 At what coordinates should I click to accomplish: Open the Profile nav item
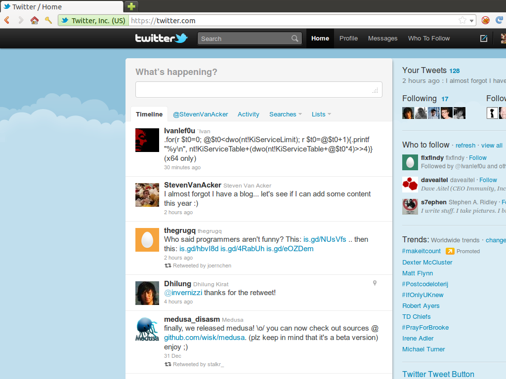pos(348,38)
